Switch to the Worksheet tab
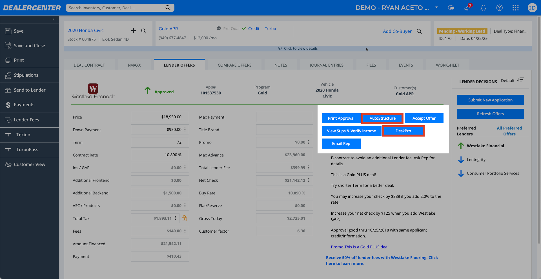This screenshot has width=541, height=279. [x=447, y=65]
